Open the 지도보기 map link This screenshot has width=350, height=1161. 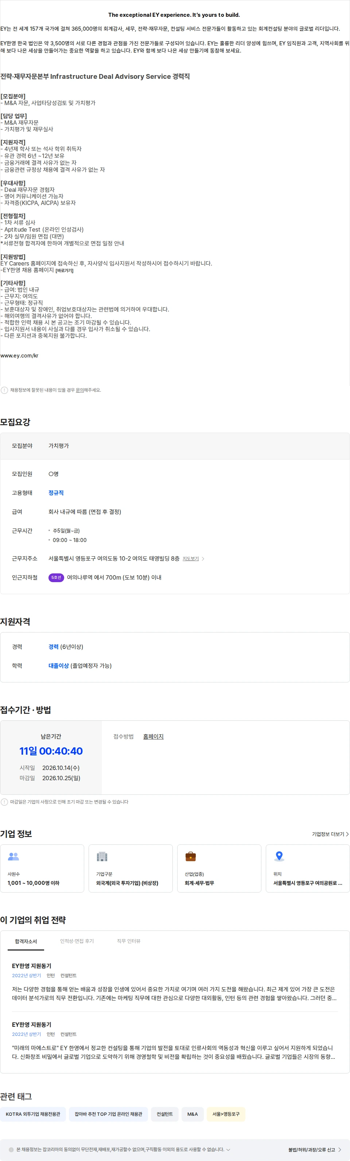click(191, 558)
